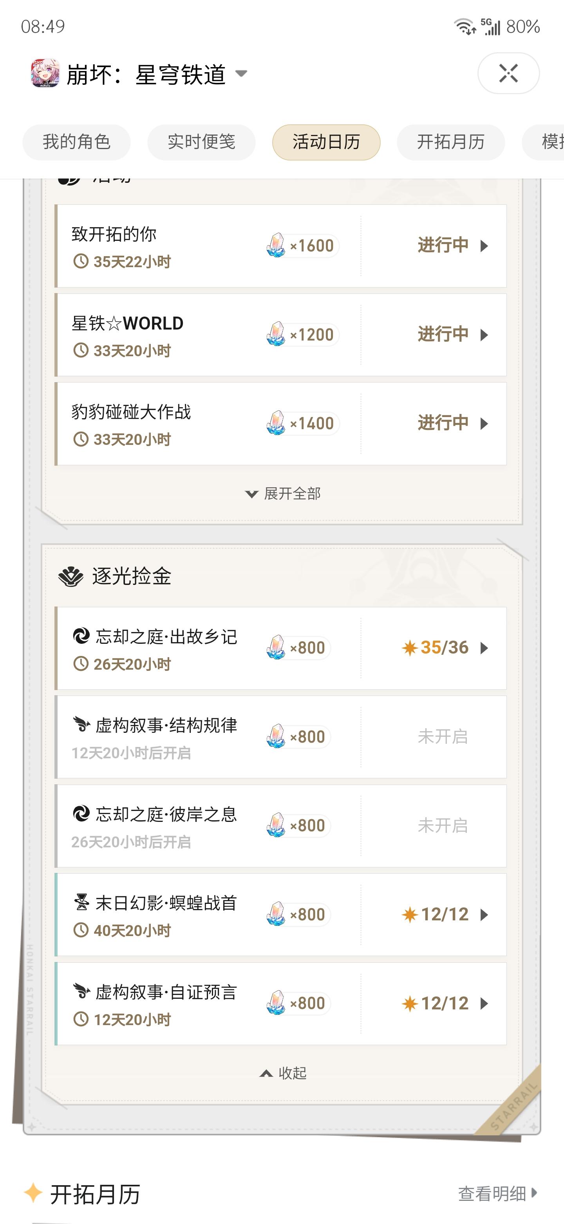Viewport: 564px width, 1224px height.
Task: Click the Honkai Star Rail game avatar icon
Action: pos(45,73)
